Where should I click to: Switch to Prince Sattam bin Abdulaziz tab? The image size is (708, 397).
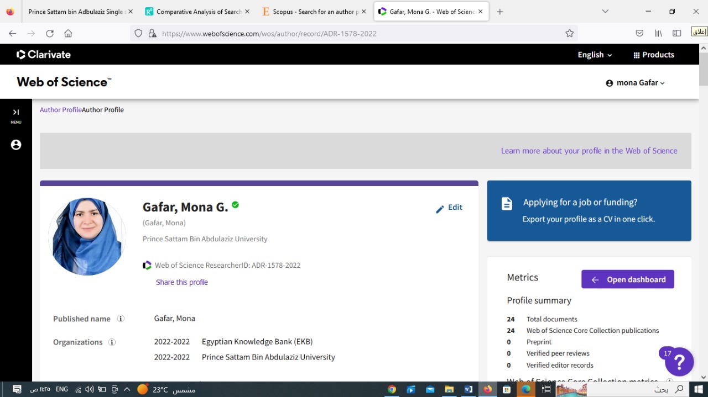point(76,12)
